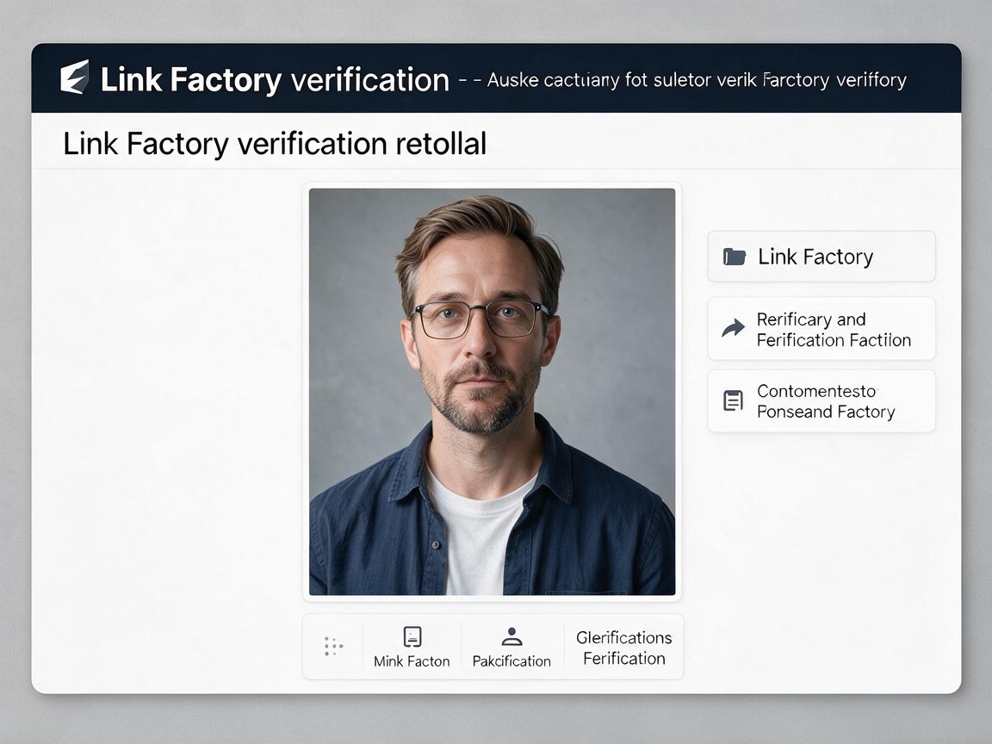Click the man's portrait photo
Image resolution: width=992 pixels, height=744 pixels.
[x=493, y=392]
